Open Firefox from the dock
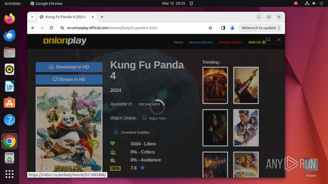Screen dimensions: 328x184 point(9,19)
